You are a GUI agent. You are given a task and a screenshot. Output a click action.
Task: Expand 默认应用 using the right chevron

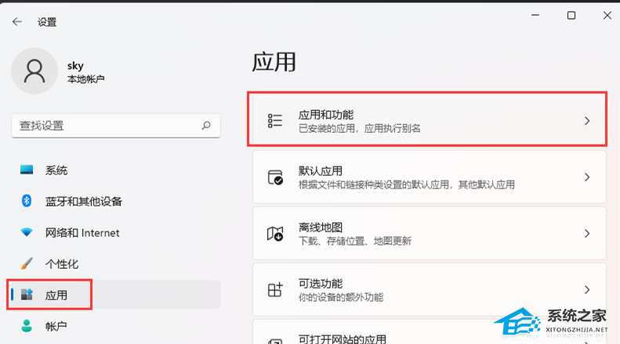pos(587,177)
